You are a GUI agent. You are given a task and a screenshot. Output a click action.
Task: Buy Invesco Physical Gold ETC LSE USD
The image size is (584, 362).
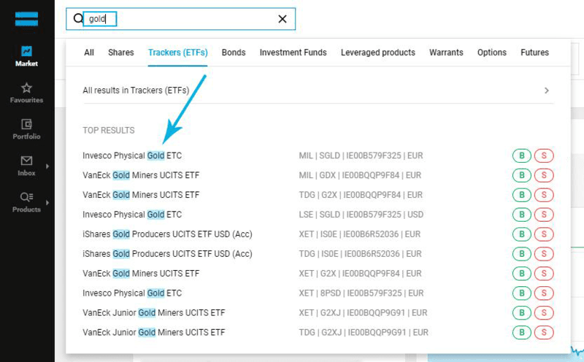522,215
